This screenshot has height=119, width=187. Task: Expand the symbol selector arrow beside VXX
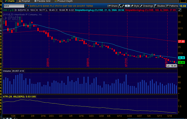click(26, 6)
